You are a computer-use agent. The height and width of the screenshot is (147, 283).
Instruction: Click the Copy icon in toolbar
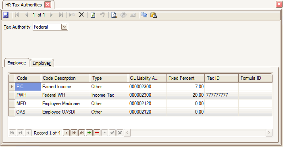[x=144, y=15]
